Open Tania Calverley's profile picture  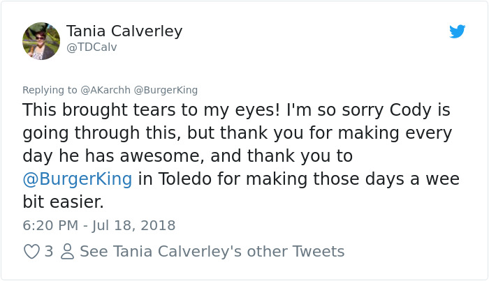tap(41, 41)
